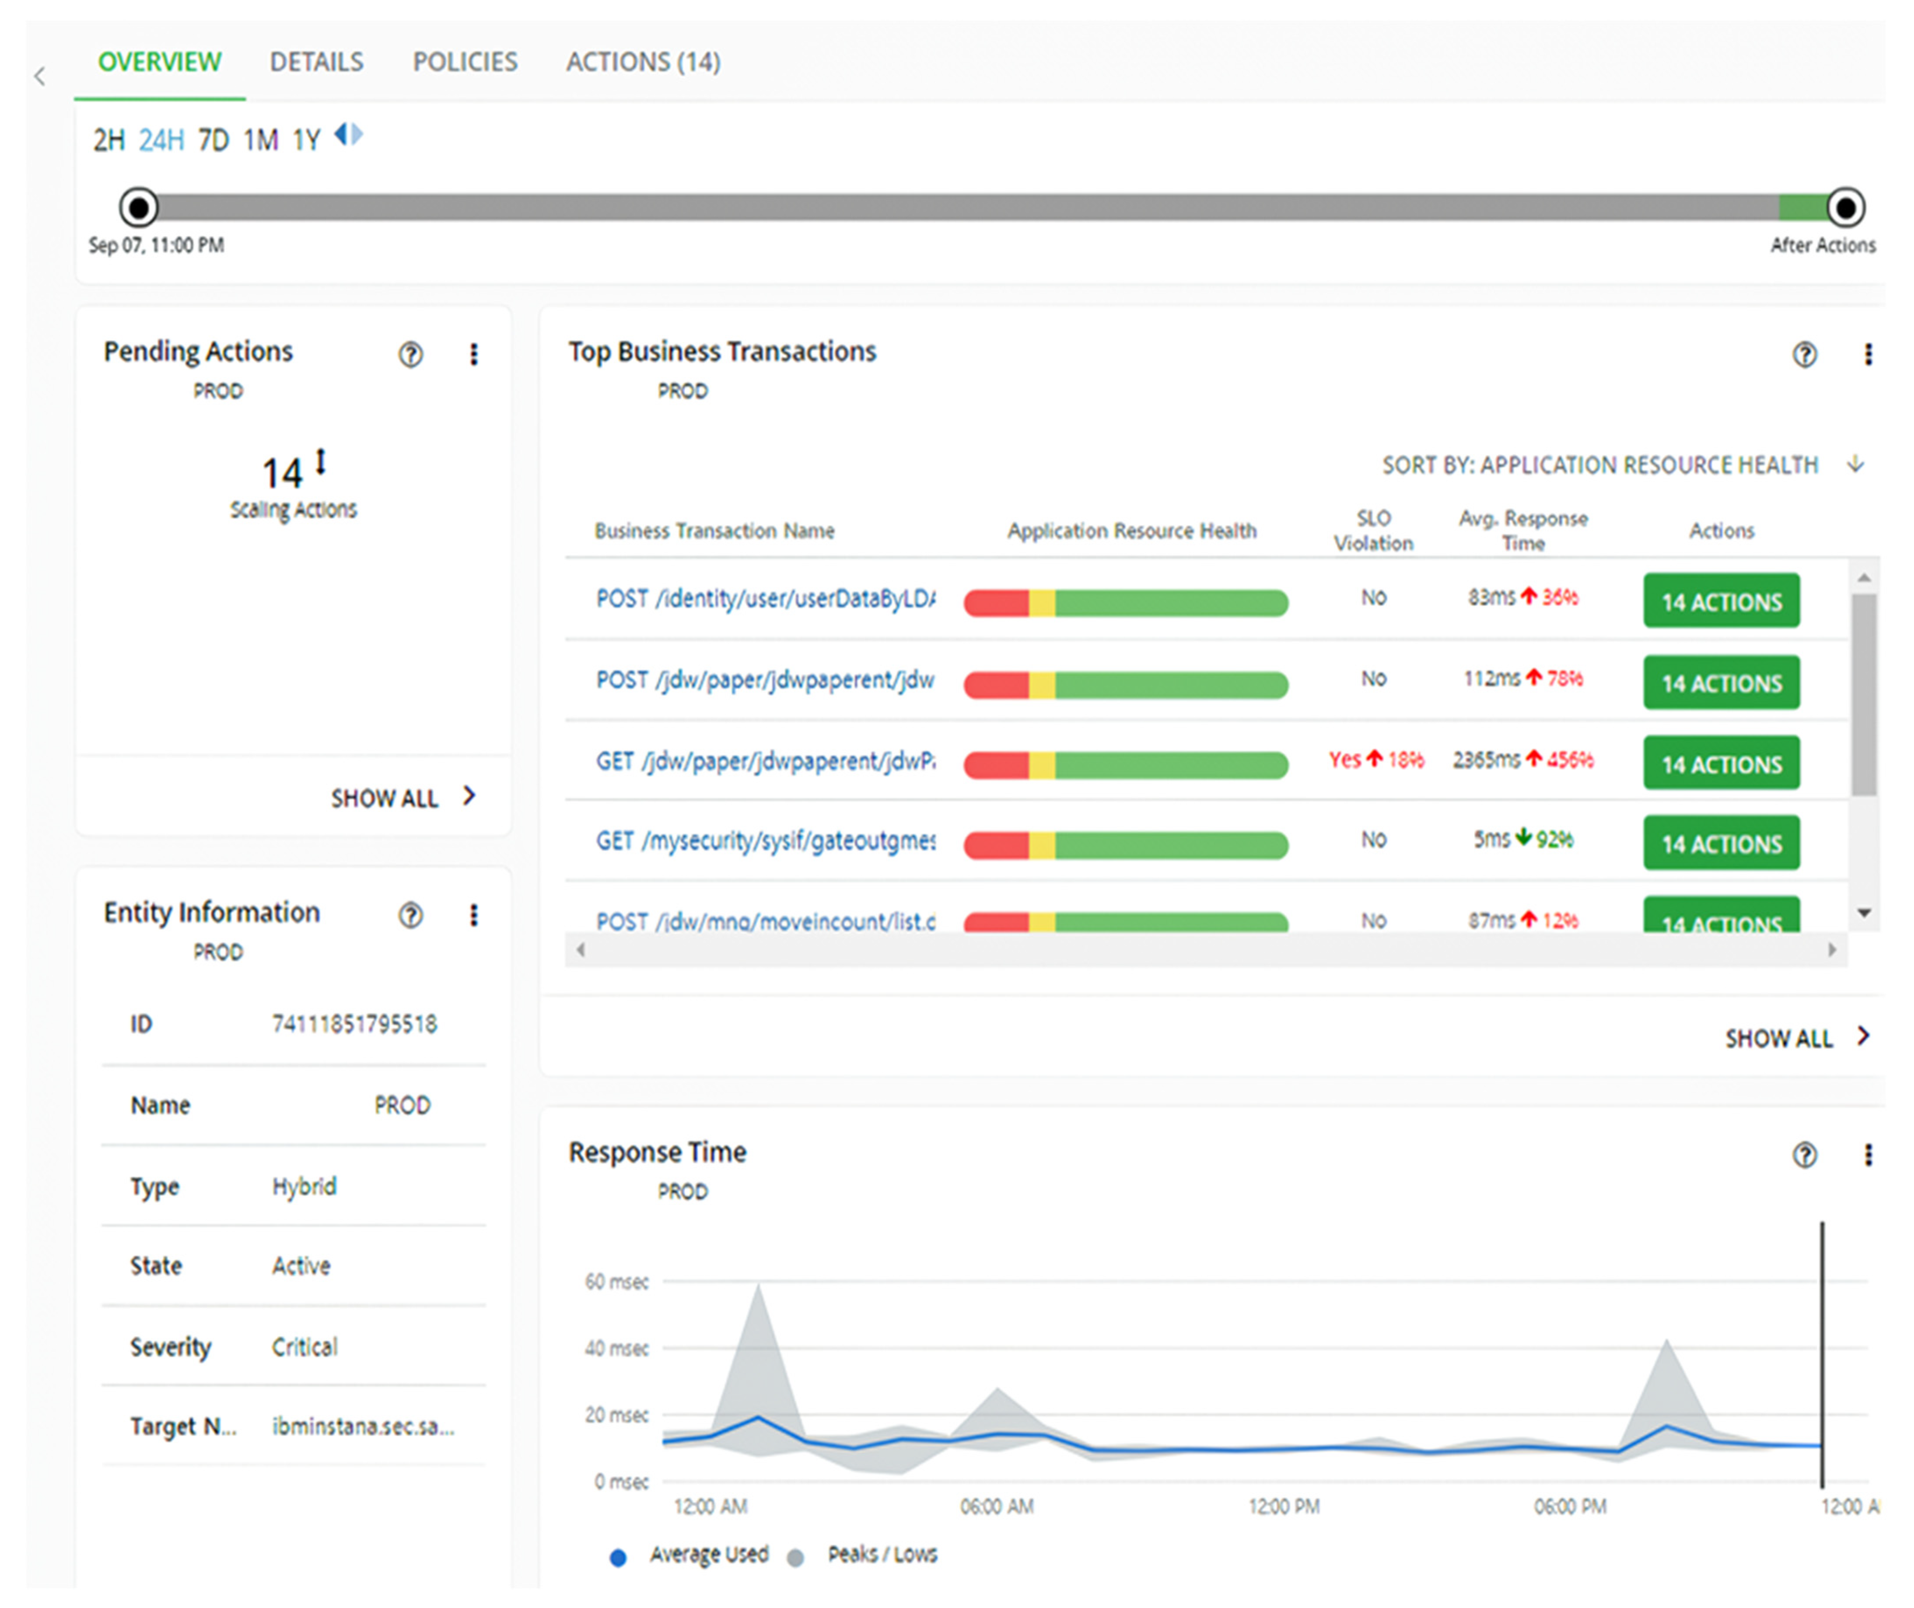Open Pending Actions kebab options menu
The width and height of the screenshot is (1914, 1608).
tap(473, 355)
